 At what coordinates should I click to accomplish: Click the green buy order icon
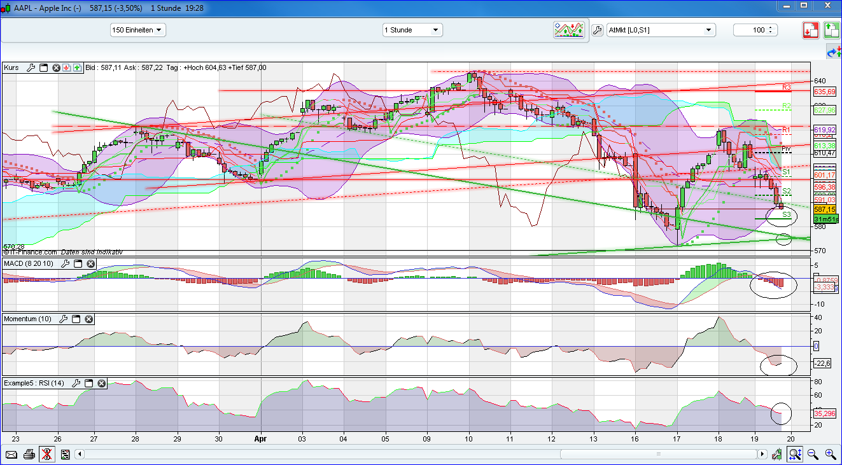[831, 30]
